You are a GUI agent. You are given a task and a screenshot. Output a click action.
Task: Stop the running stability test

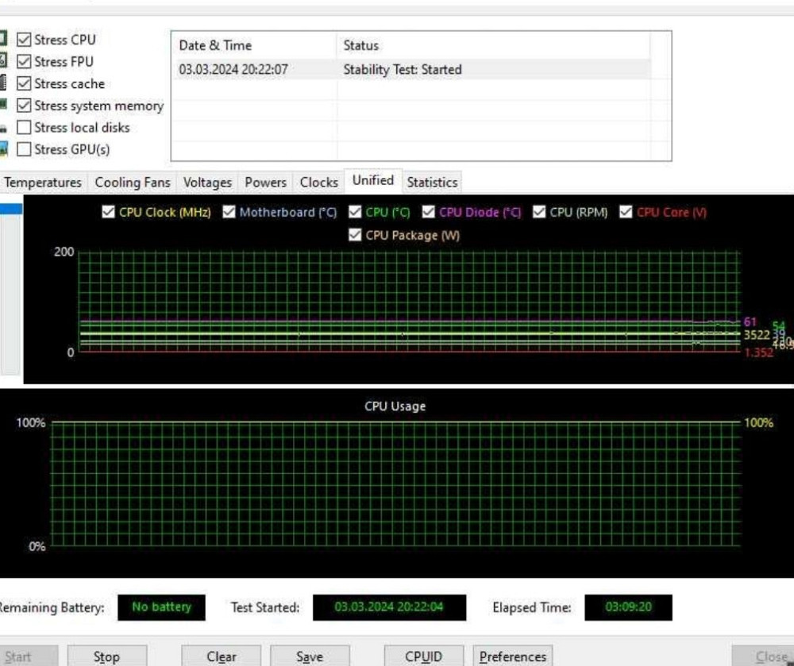pyautogui.click(x=106, y=656)
